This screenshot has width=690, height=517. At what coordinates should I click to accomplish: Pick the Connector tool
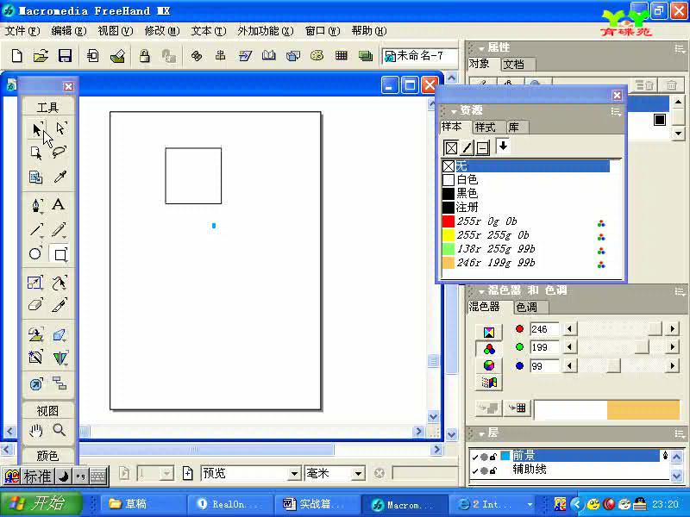pos(60,383)
